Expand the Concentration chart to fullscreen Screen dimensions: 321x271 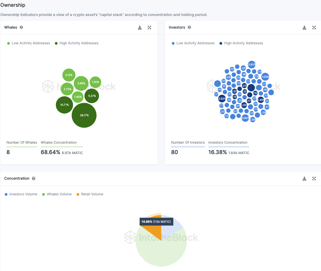click(x=314, y=178)
